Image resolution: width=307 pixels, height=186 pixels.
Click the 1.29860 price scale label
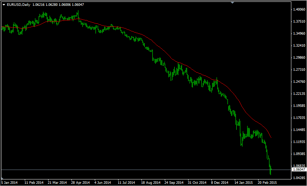click(x=299, y=58)
